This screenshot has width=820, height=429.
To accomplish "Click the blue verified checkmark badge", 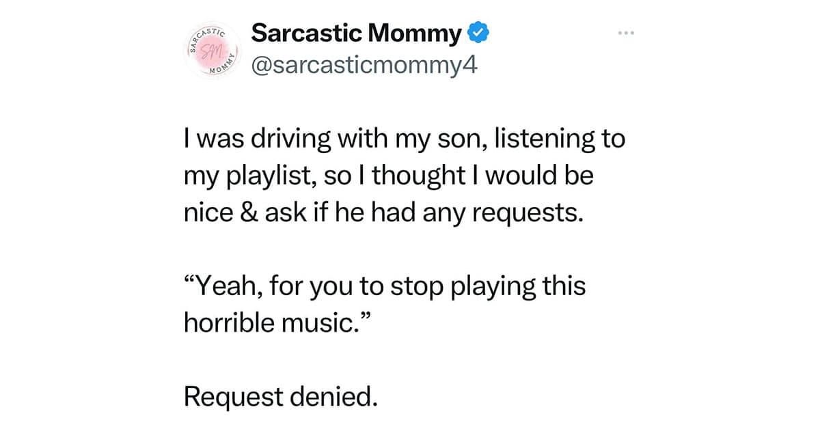I will 477,32.
